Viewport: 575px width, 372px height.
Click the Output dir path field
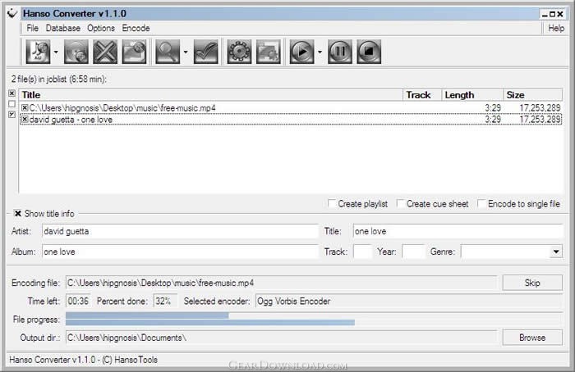[x=281, y=338]
